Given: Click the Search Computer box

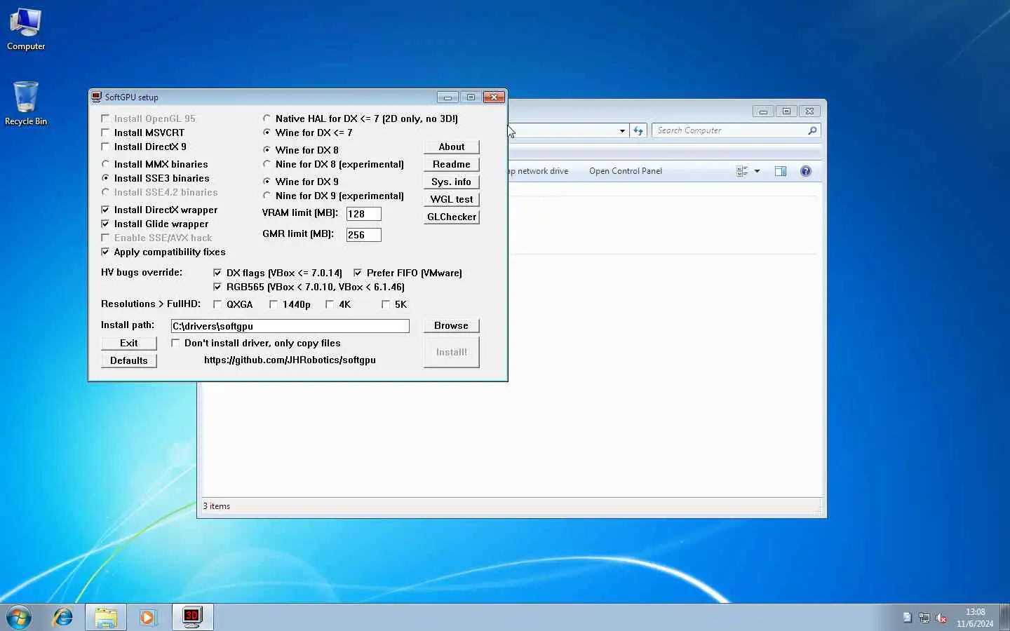Looking at the screenshot, I should pos(736,130).
